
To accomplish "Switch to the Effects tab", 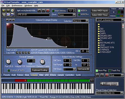I will [x=53, y=75].
